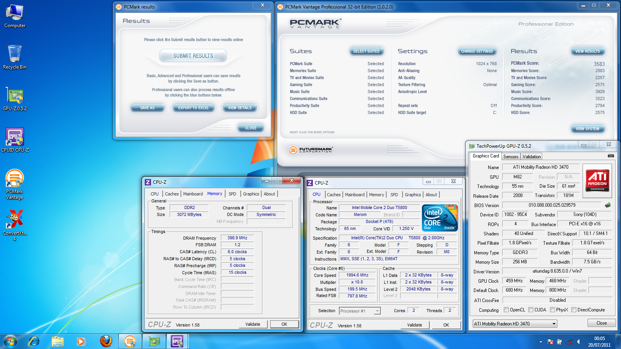This screenshot has width=621, height=349.
Task: Click EXPORT TO EXCEL button
Action: (x=194, y=108)
